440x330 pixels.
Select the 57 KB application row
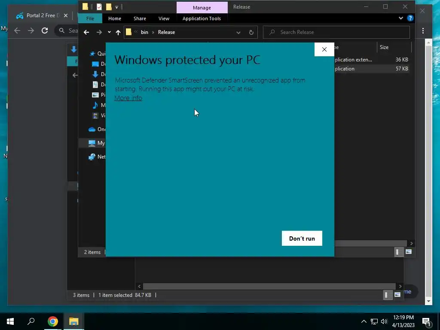(x=372, y=69)
